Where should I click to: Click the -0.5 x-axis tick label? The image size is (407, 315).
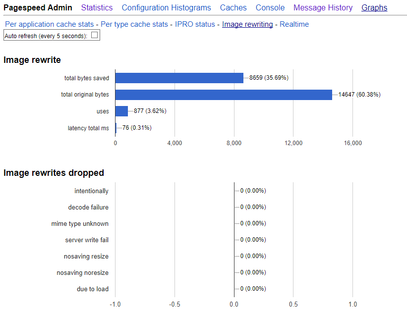(174, 305)
